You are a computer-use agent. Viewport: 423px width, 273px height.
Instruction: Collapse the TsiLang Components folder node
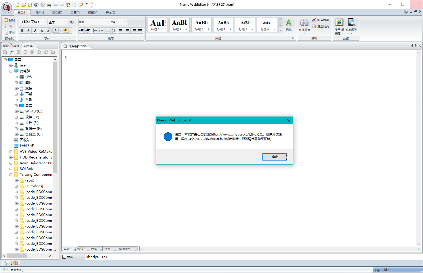[11, 175]
